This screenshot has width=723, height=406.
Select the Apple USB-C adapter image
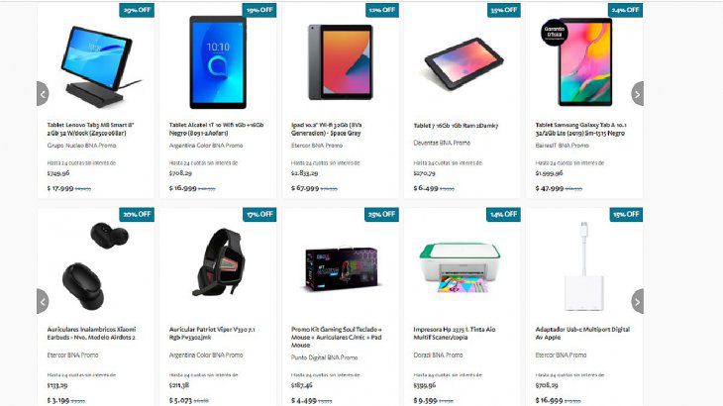tap(584, 266)
